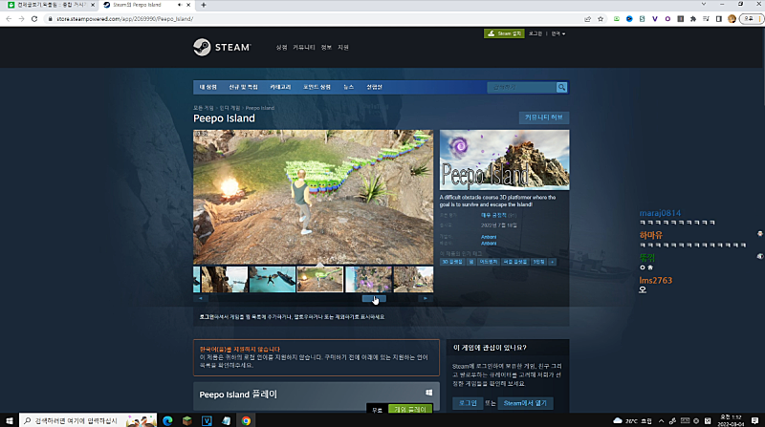
Task: Open the tab search chevron in title bar
Action: [704, 5]
